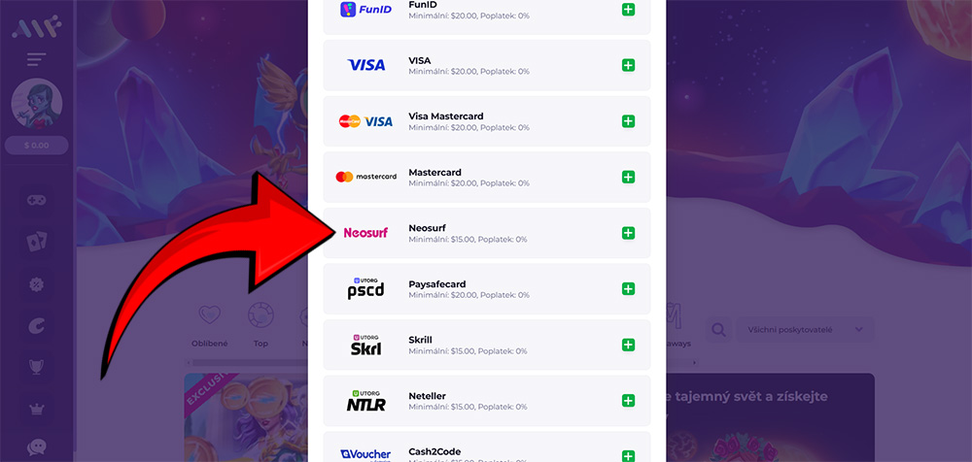This screenshot has height=462, width=972.
Task: Click the search magnifier icon
Action: coord(718,329)
